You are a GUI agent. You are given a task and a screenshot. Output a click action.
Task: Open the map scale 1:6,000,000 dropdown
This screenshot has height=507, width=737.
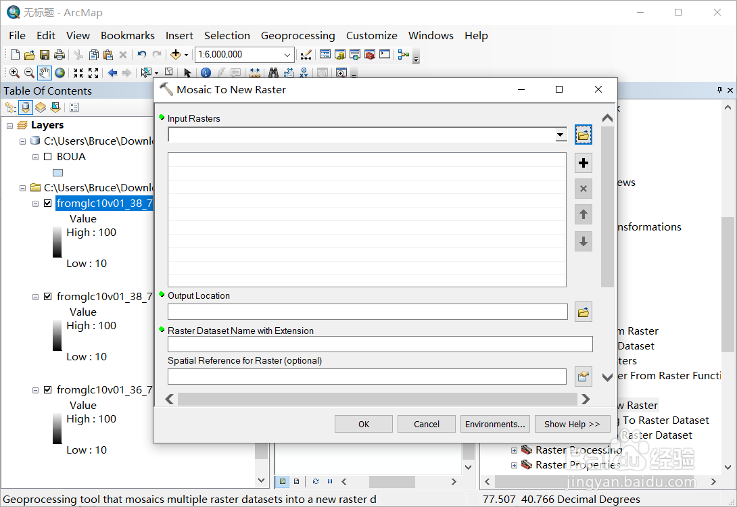(287, 55)
